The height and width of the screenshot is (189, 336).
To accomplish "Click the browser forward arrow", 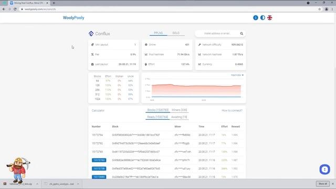I will click(x=9, y=9).
